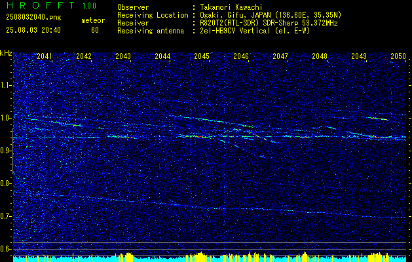
Task: Click the 2047 time axis marker
Action: pyautogui.click(x=280, y=56)
